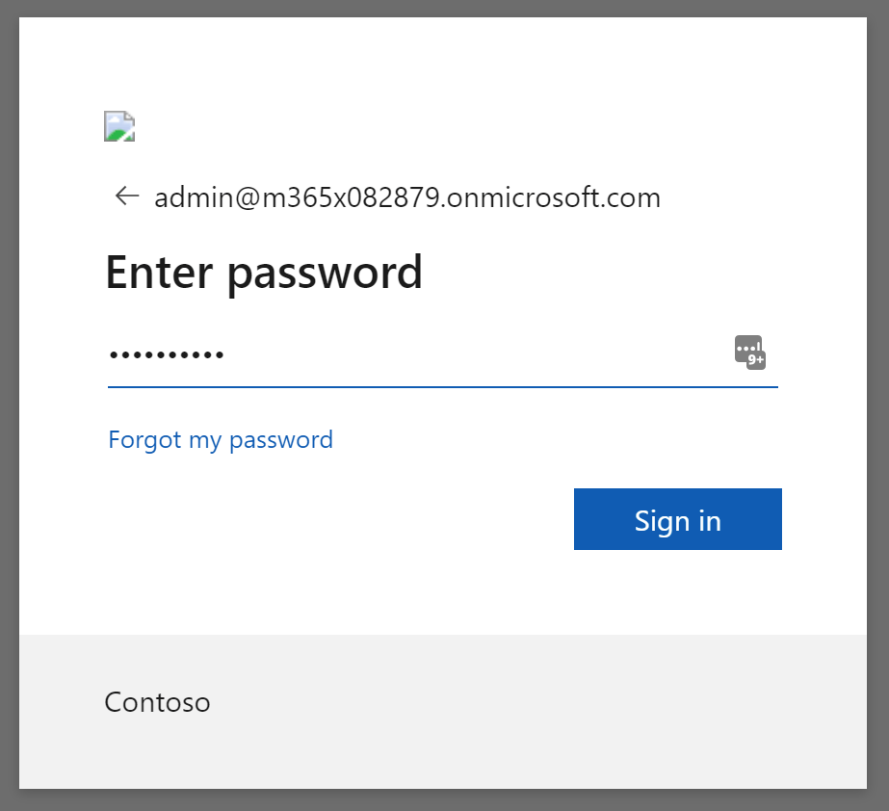Click empty white area above the logo
889x811 pixels.
pos(443,63)
